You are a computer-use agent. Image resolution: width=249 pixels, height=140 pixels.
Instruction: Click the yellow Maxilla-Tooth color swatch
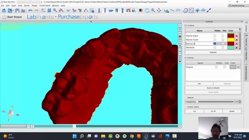click(x=231, y=40)
